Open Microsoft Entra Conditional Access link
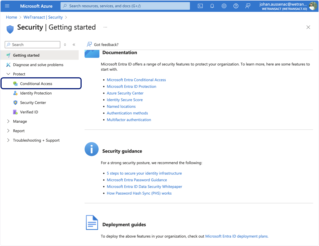319x246 pixels. [x=136, y=80]
